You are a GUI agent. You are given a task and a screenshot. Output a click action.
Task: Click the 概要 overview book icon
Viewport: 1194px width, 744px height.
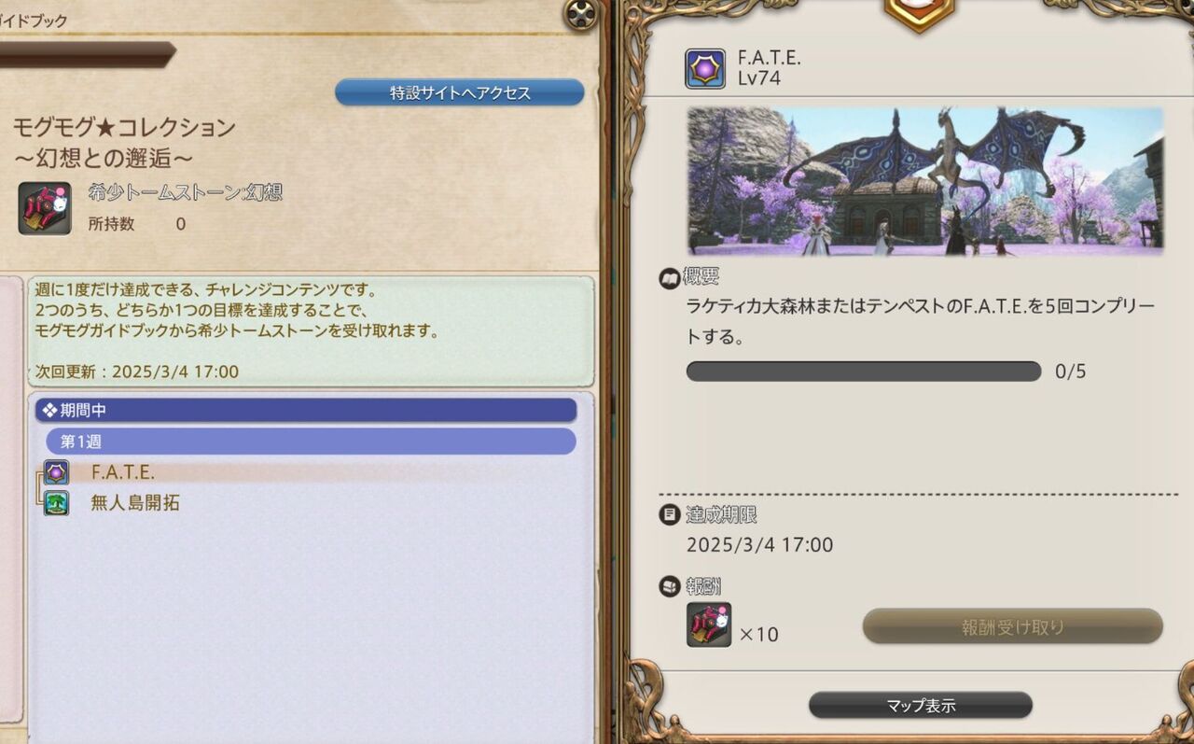click(670, 277)
